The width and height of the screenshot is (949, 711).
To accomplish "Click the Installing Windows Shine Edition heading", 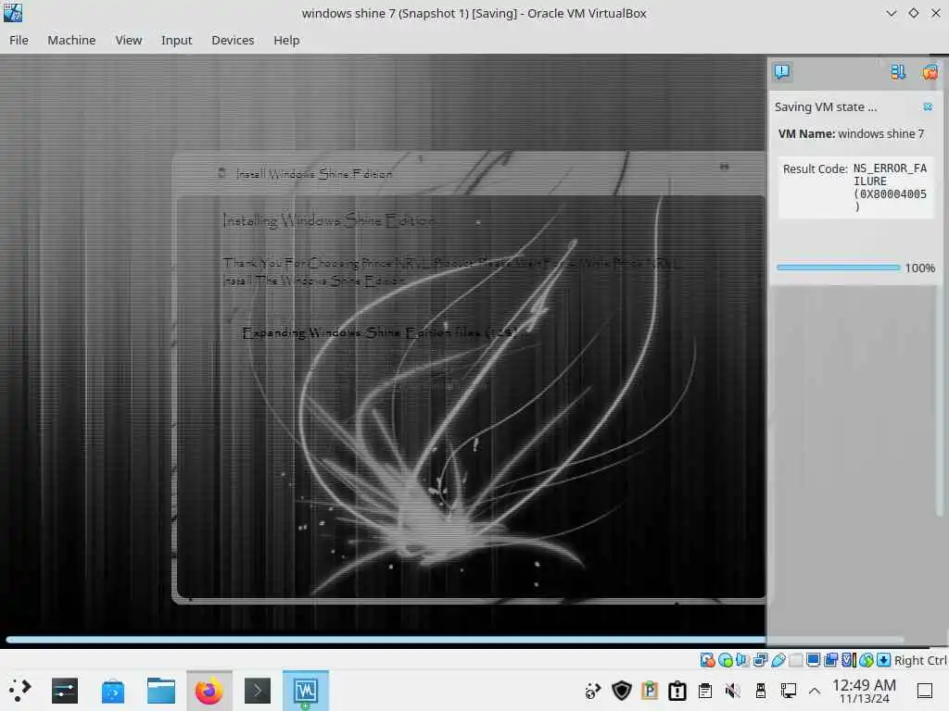I will [328, 220].
